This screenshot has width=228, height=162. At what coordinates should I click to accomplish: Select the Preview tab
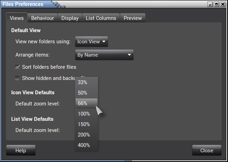[133, 18]
